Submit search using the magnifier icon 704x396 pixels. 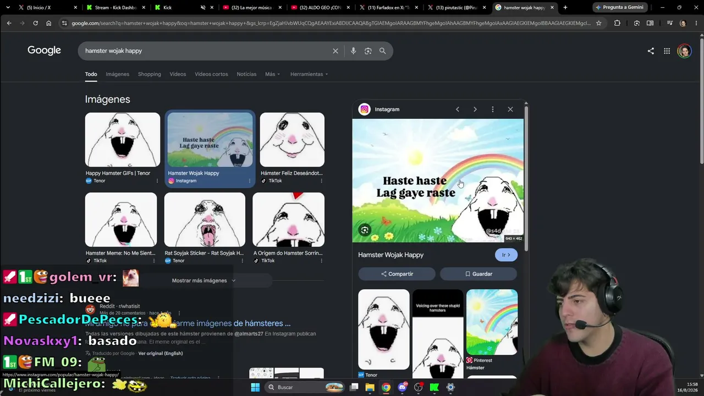382,51
